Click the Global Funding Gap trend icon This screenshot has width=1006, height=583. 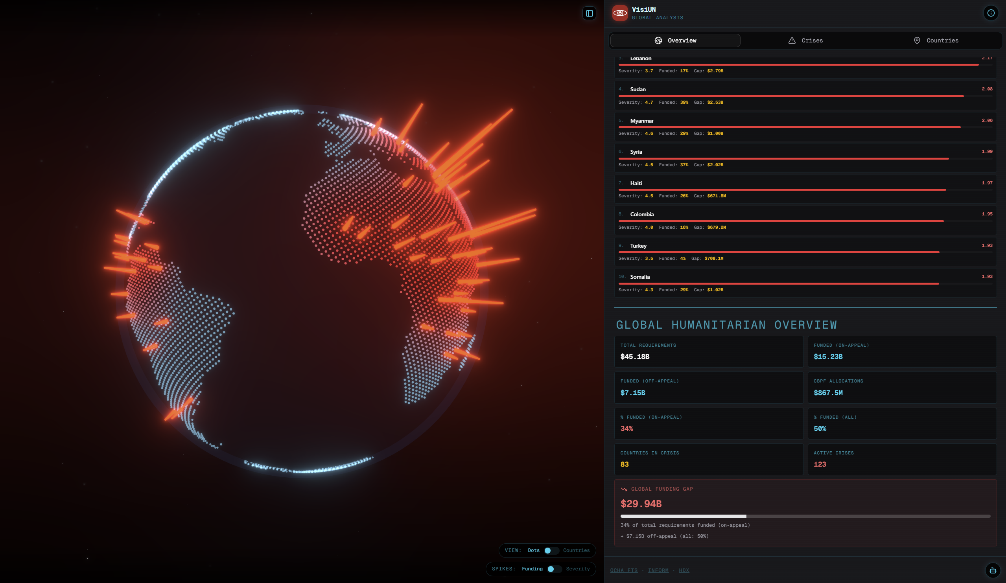tap(624, 489)
